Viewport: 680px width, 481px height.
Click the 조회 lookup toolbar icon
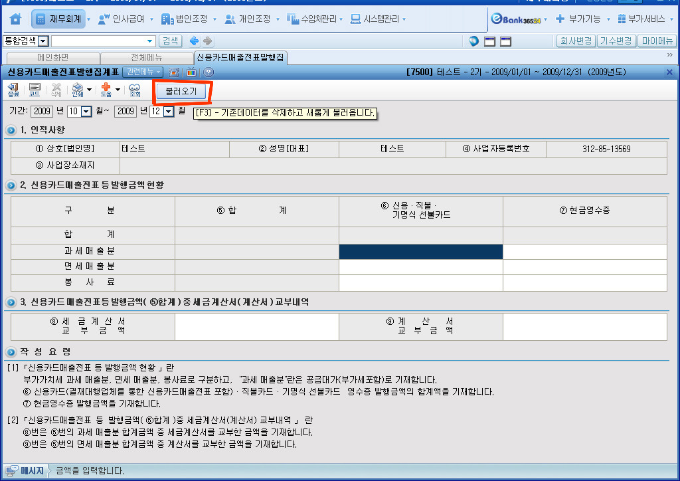click(x=135, y=90)
